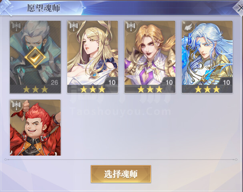Screen dimensions: 243x192
Task: Close the 愿望魂师 dialog
Action: pyautogui.click(x=239, y=8)
